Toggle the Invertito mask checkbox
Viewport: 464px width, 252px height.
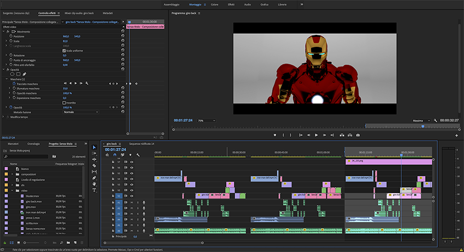pyautogui.click(x=64, y=103)
